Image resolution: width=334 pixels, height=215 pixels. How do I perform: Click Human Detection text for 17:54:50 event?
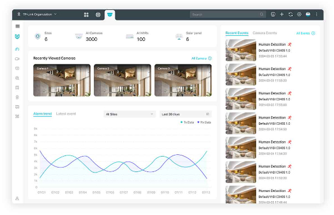click(272, 117)
